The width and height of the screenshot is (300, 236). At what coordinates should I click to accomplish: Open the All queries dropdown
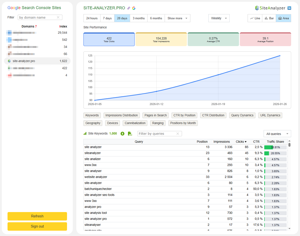point(278,134)
